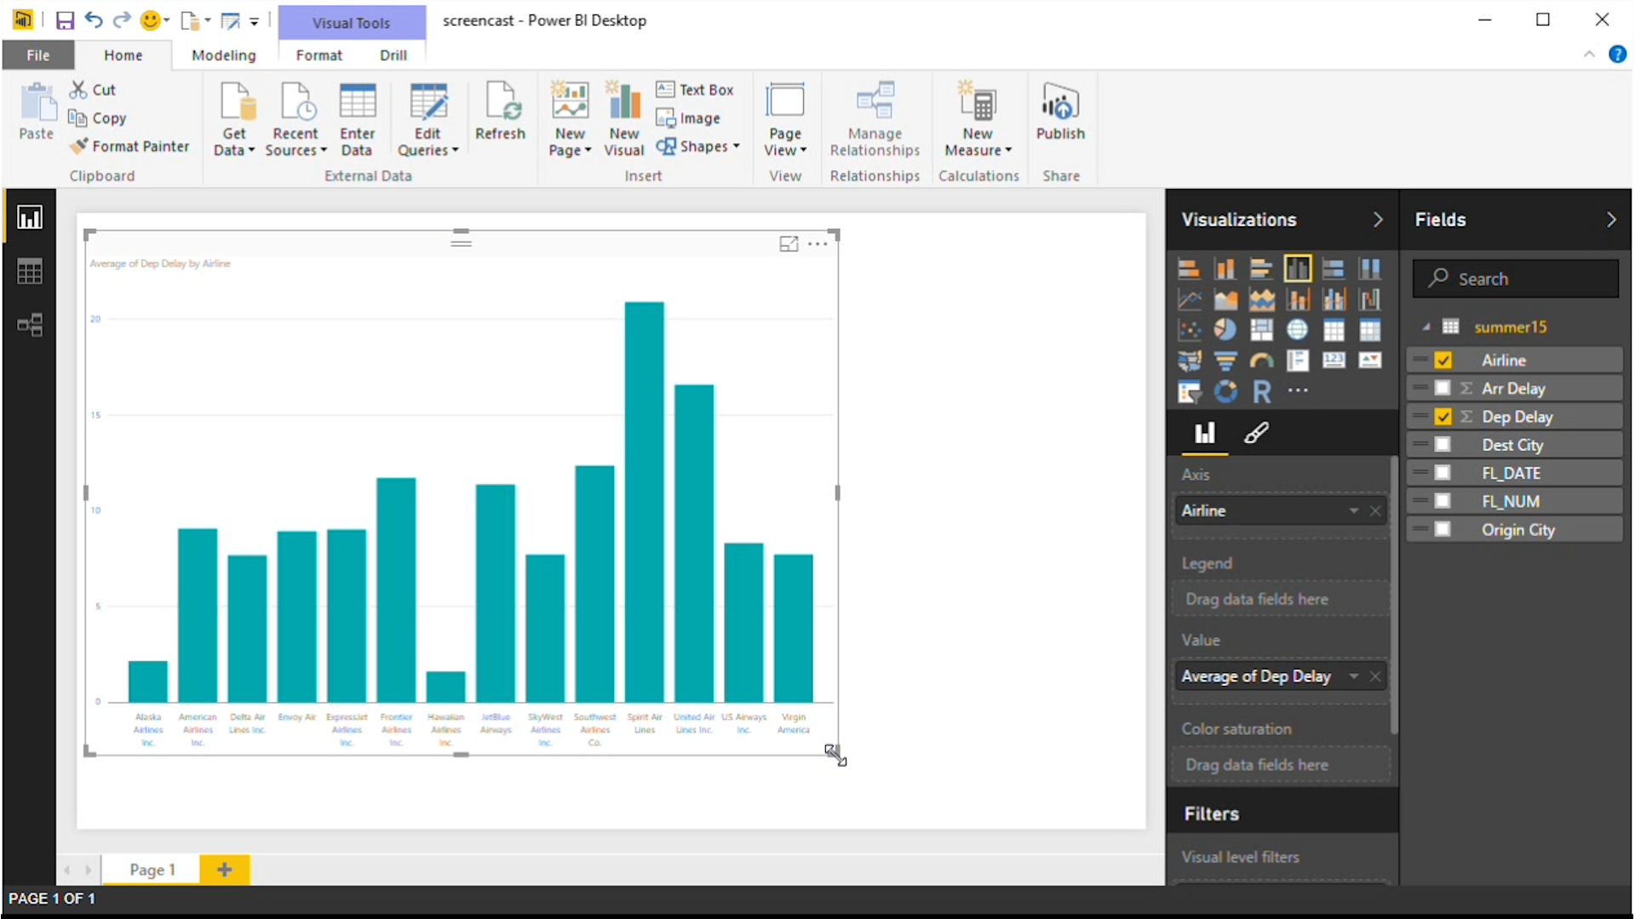This screenshot has height=919, width=1635.
Task: Select the card (123) visualization
Action: coord(1334,361)
